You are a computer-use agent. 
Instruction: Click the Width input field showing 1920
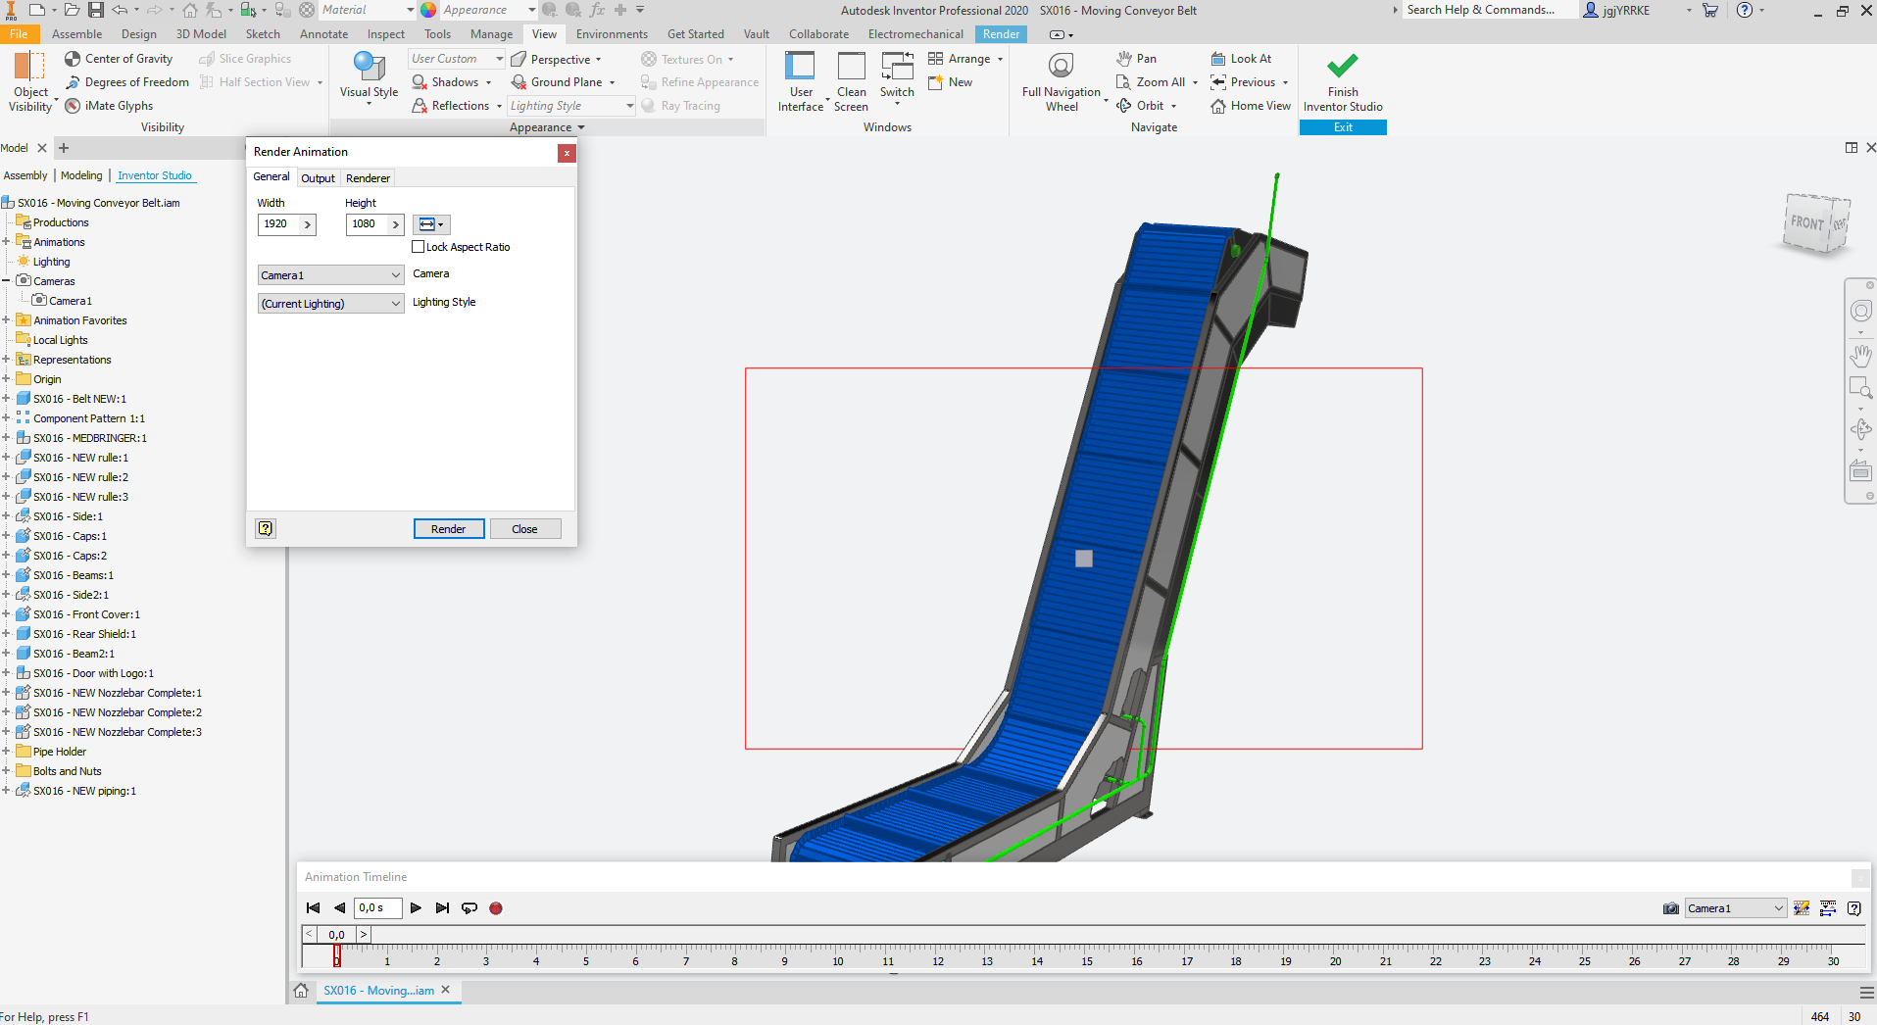(278, 224)
